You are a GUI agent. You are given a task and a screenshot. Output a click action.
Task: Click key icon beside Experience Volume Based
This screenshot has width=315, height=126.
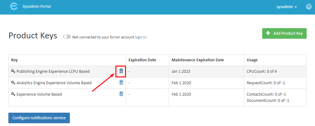click(x=13, y=94)
